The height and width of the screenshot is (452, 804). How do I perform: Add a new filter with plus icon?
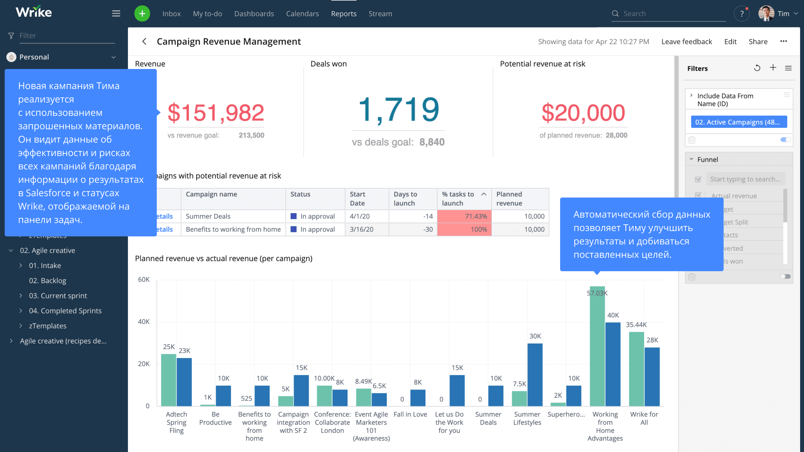773,68
